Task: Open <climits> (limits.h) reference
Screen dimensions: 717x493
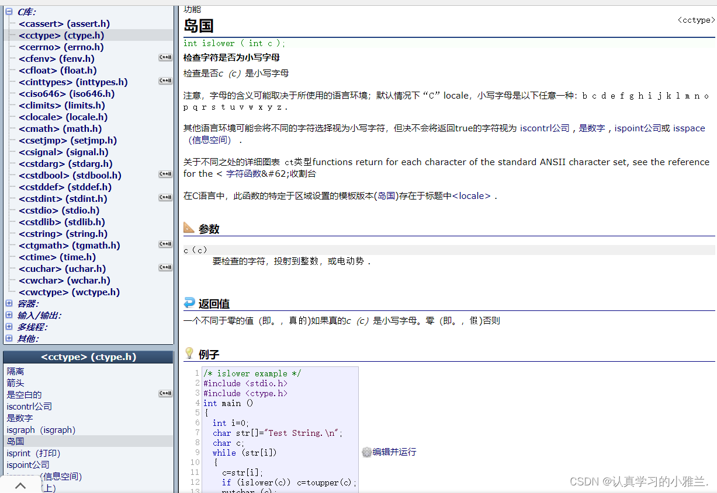Action: tap(62, 106)
